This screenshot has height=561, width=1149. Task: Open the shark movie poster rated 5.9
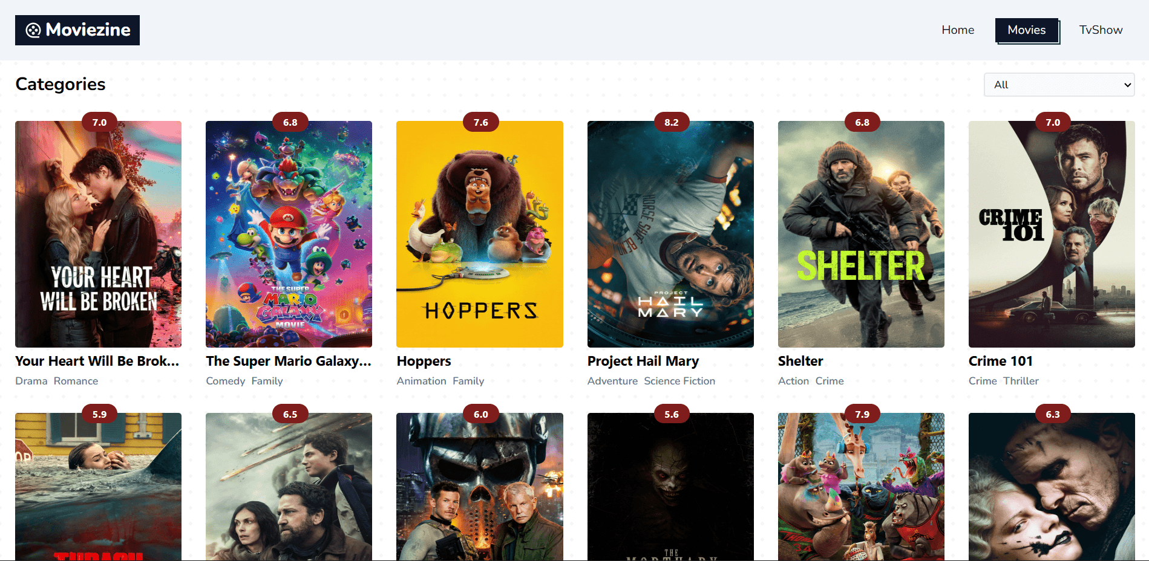click(98, 487)
